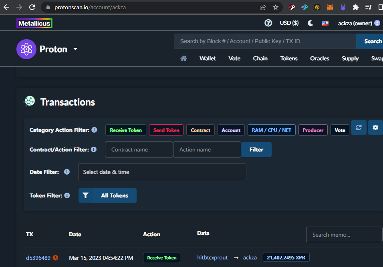Open the browser Extensions puzzle menu
The image size is (383, 267).
(x=356, y=7)
